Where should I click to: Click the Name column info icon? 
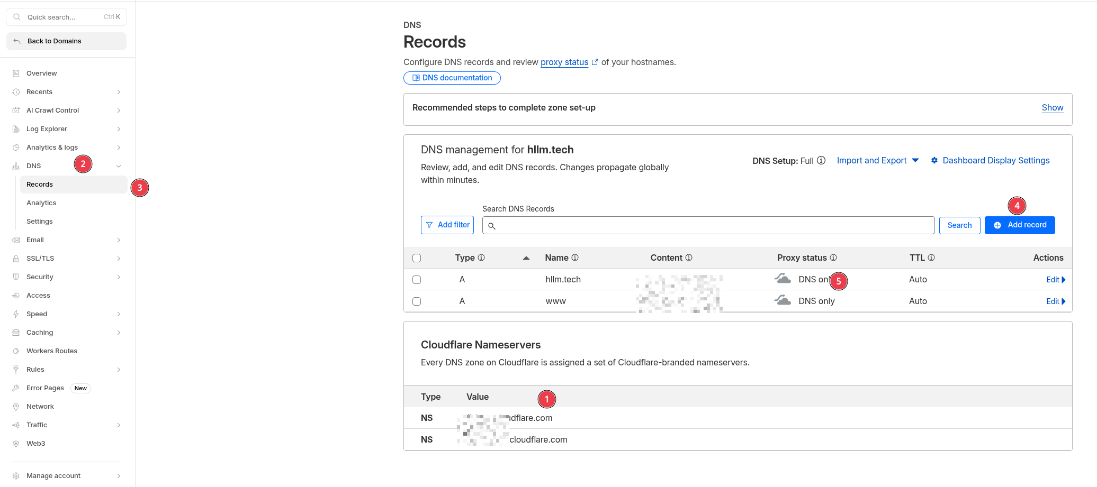[575, 258]
